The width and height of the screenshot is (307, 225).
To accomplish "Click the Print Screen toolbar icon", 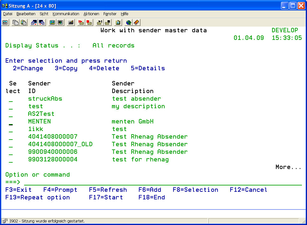I will point(5,22).
